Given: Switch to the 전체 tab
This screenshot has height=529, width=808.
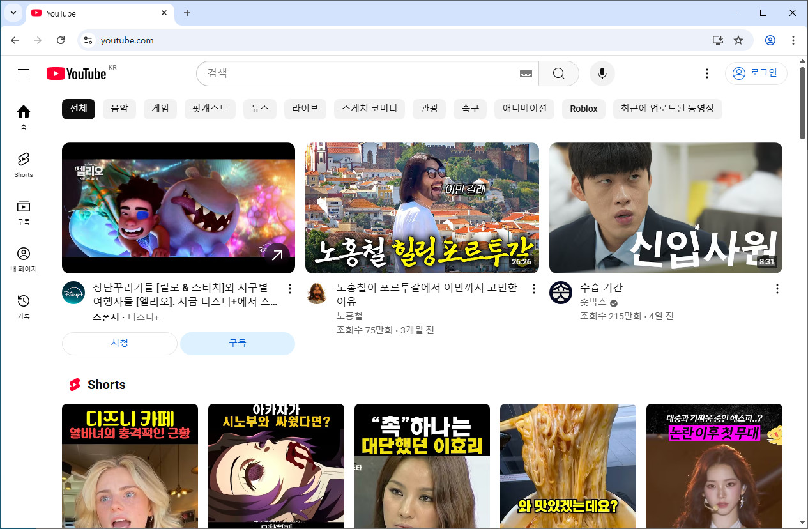Looking at the screenshot, I should pyautogui.click(x=78, y=109).
